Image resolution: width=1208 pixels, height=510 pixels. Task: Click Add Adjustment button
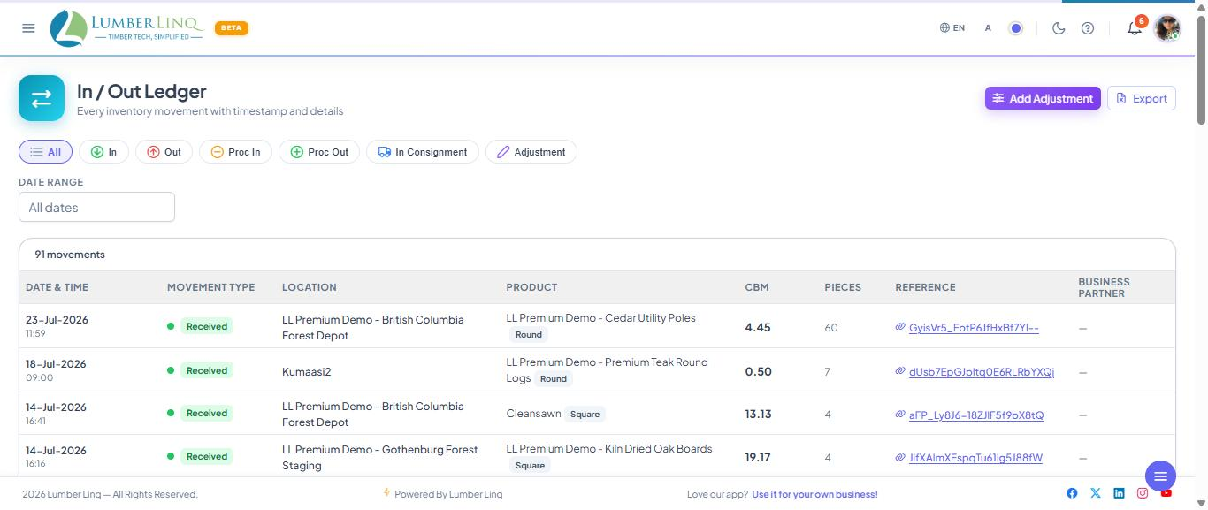(1043, 98)
